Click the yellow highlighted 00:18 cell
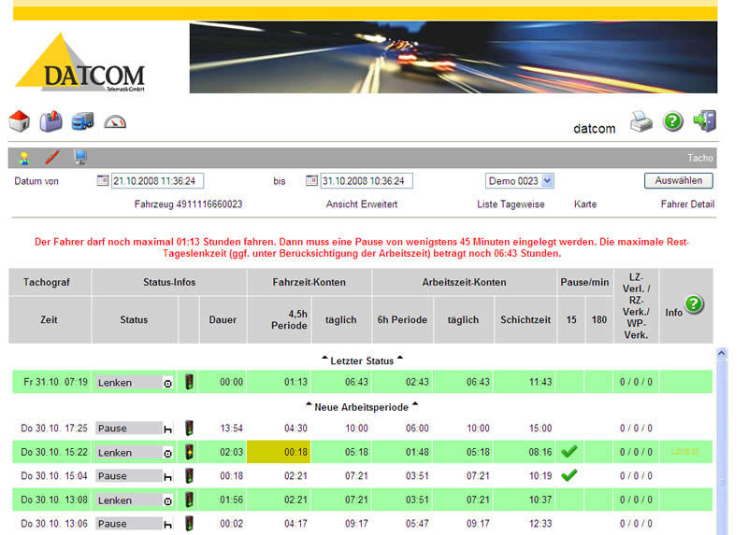 click(x=279, y=452)
